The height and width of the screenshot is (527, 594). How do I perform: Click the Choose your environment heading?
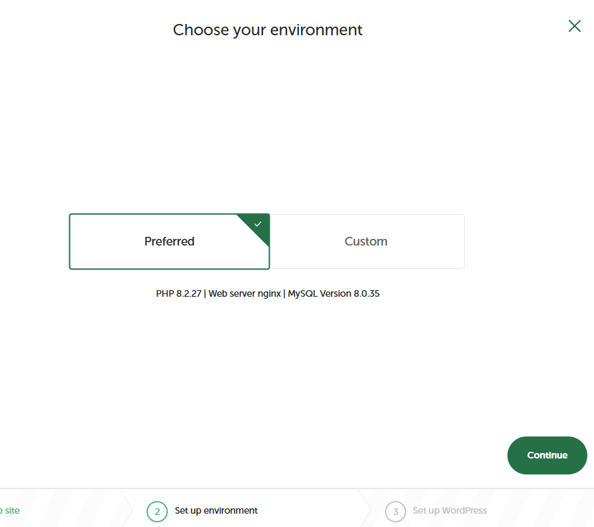tap(268, 30)
